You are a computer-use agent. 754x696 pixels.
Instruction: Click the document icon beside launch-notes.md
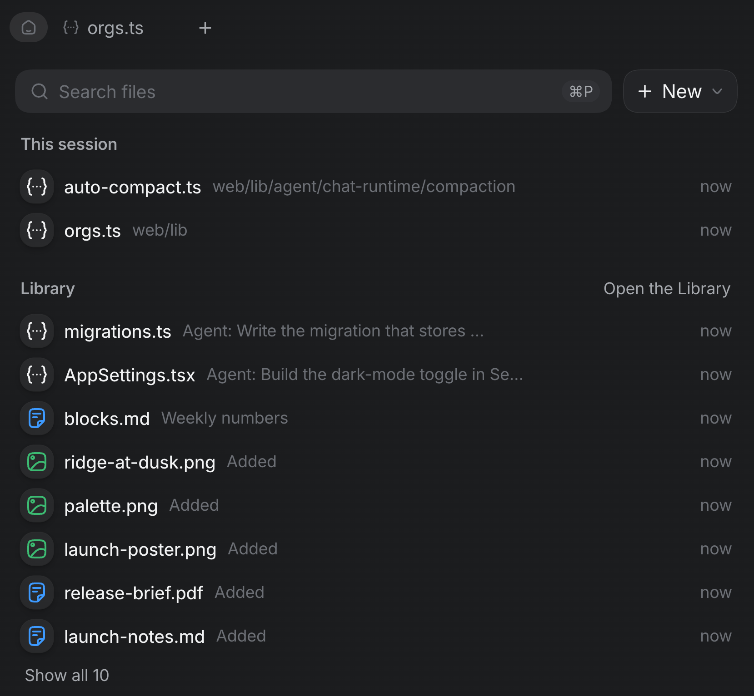(37, 636)
